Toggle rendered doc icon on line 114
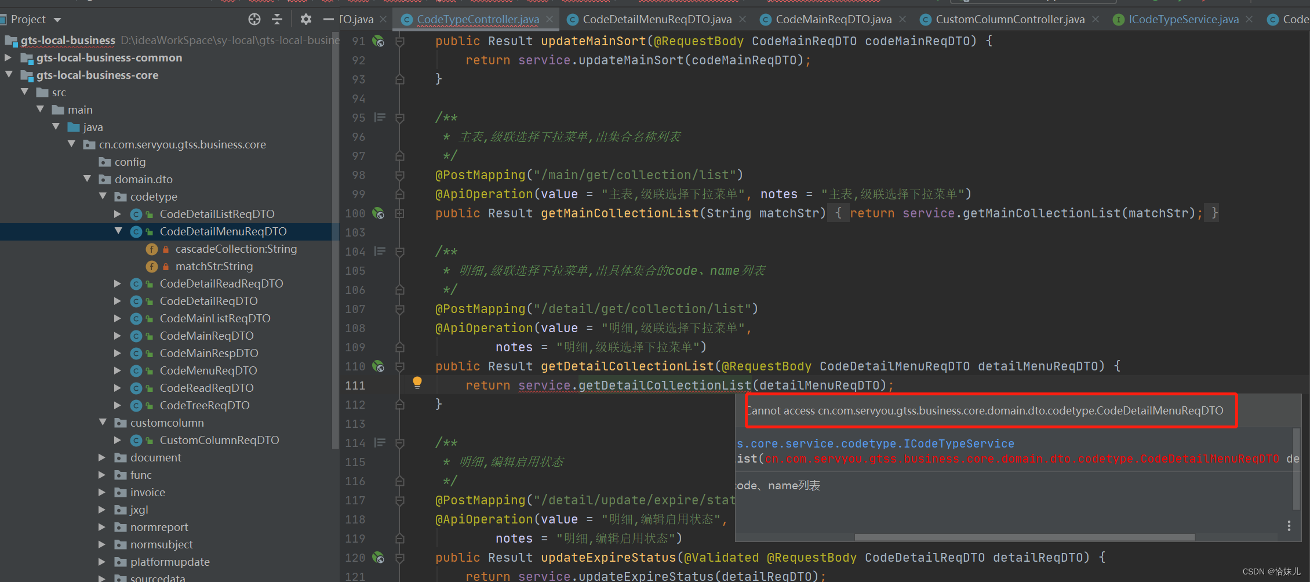This screenshot has width=1310, height=582. pos(380,442)
